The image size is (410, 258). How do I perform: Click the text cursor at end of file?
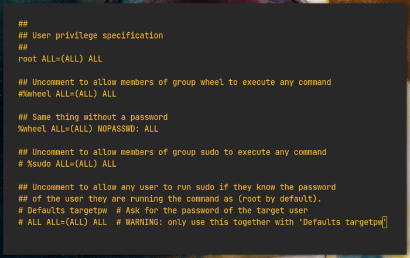(385, 222)
